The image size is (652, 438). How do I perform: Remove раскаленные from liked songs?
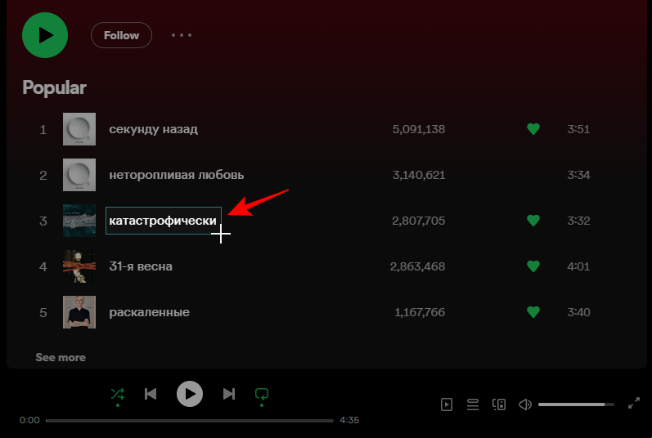pos(533,312)
